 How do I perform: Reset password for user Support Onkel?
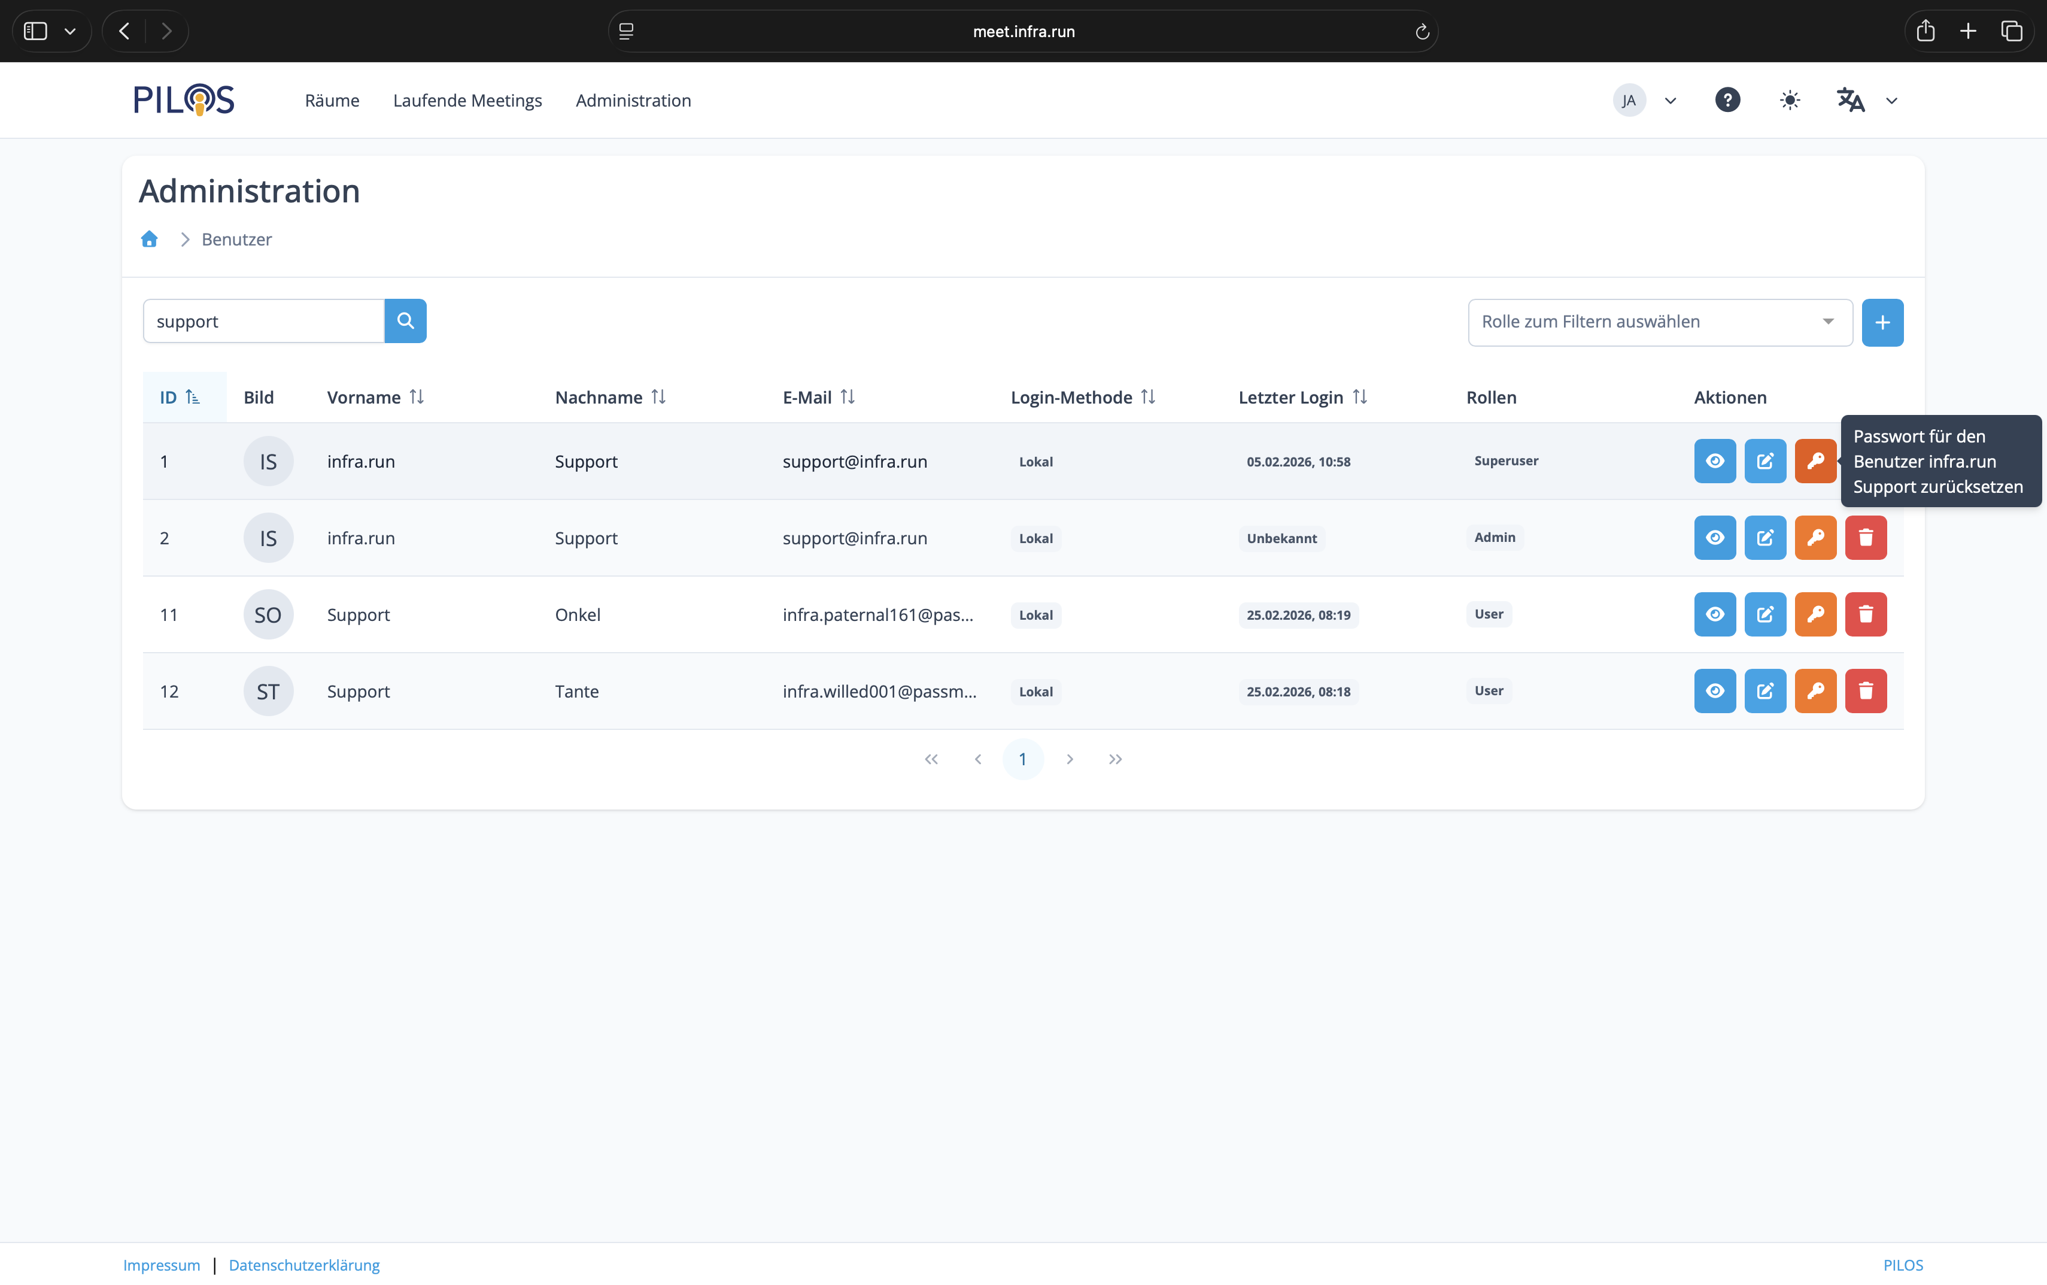(x=1815, y=614)
